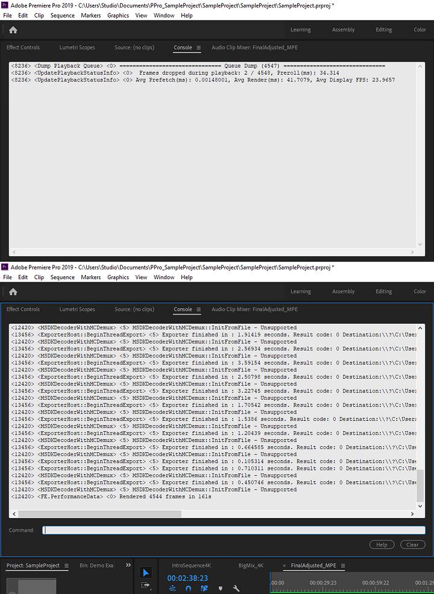Show hidden project panel tabs with double chevron
The height and width of the screenshot is (594, 434).
point(128,565)
